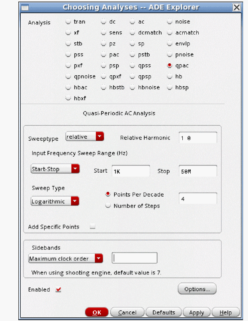Select the dc analysis option
This screenshot has height=321, width=248.
click(x=103, y=22)
